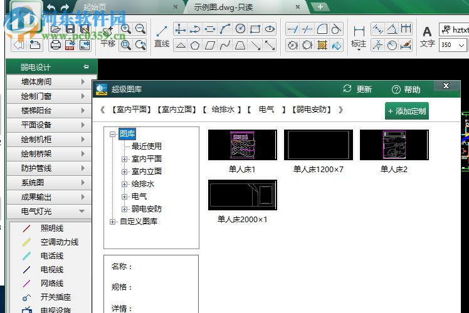
Task: Select the 【室内立面】 category tab
Action: click(x=177, y=110)
